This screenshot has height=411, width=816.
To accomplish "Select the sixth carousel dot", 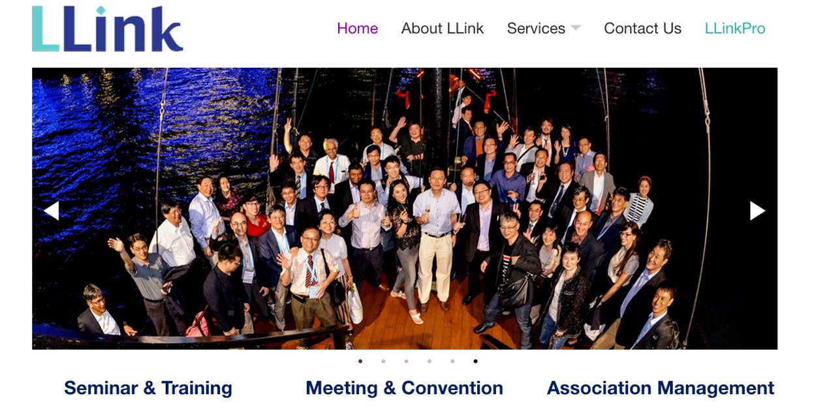I will (475, 361).
